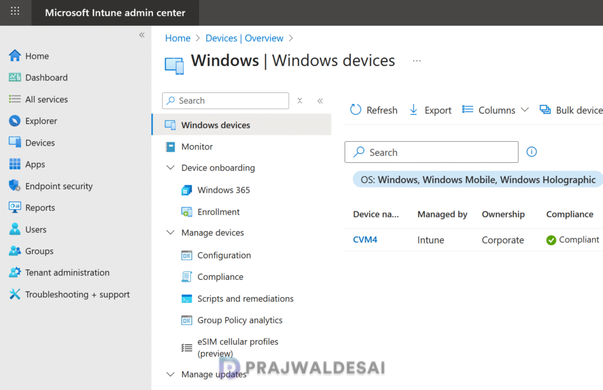Click Microsoft Intune admin center title
Image resolution: width=603 pixels, height=390 pixels.
115,13
